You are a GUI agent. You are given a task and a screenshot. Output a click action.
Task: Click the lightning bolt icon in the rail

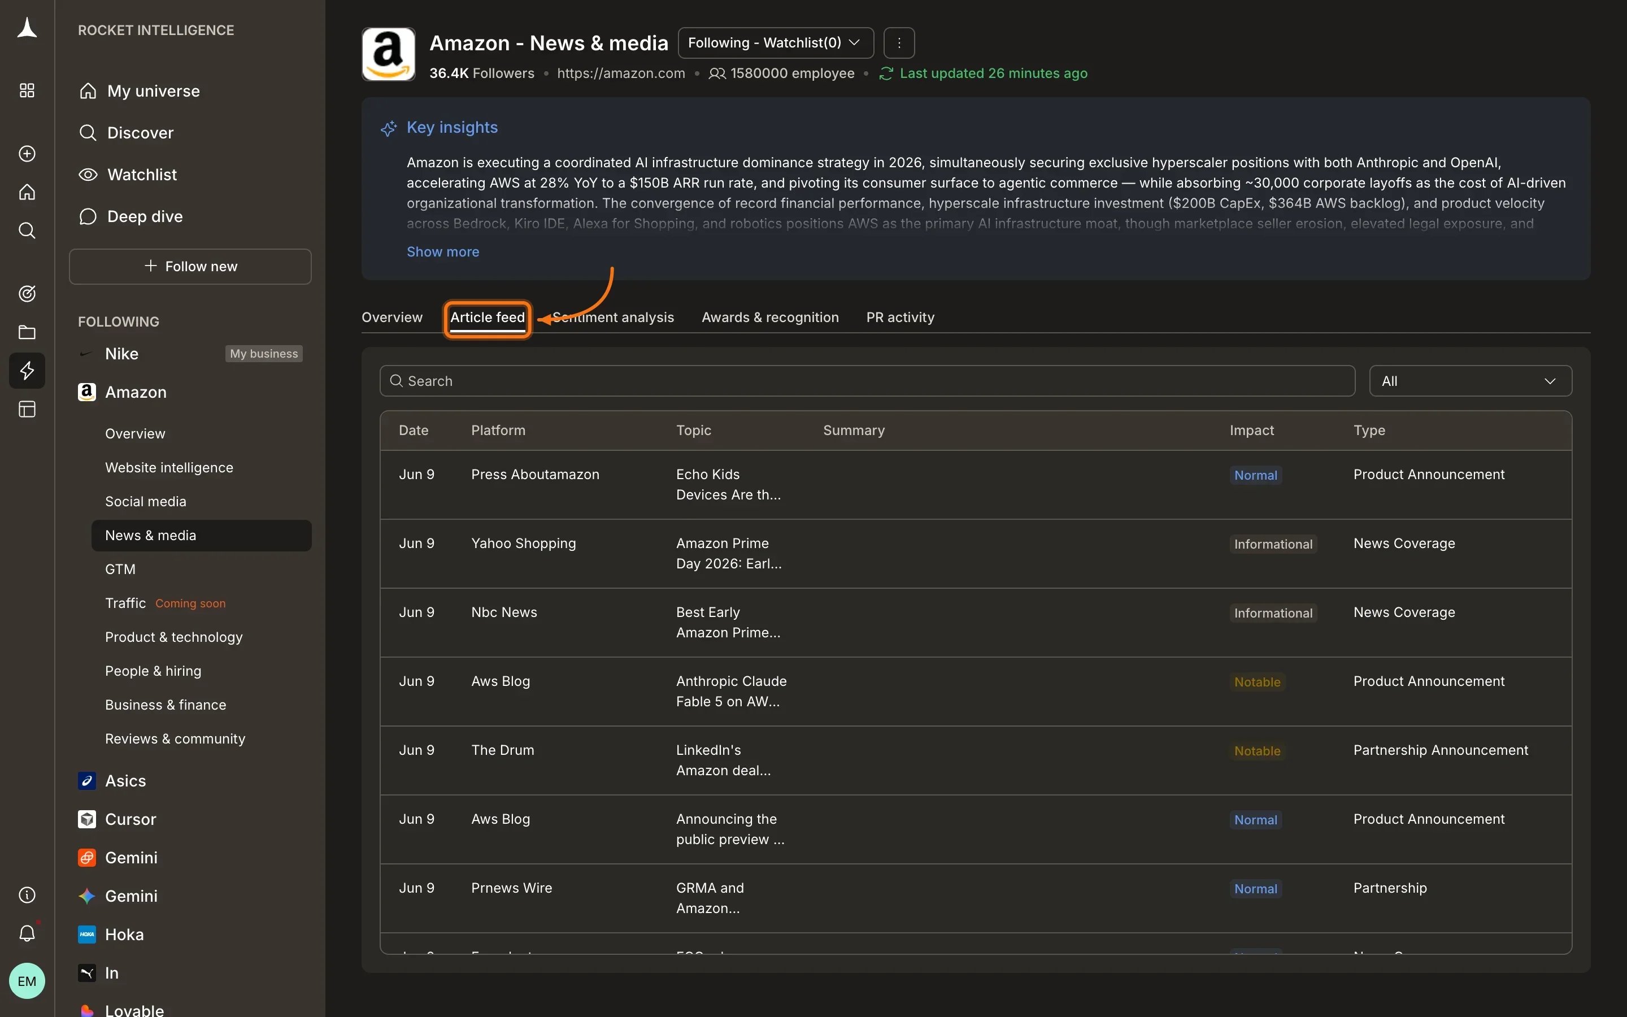coord(27,371)
